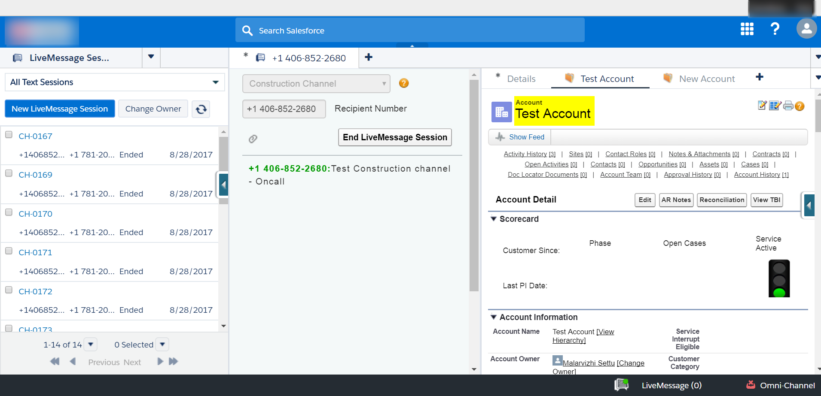Refresh the LiveMessage session list

point(201,109)
